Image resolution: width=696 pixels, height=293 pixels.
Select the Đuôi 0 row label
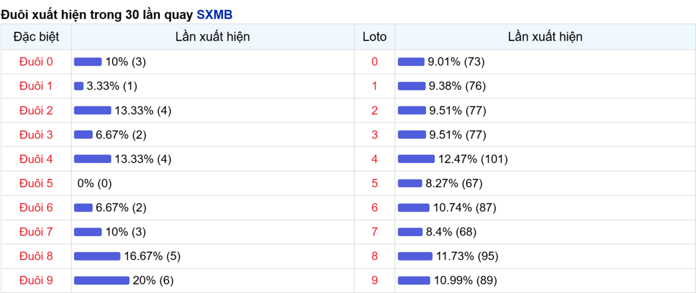36,61
